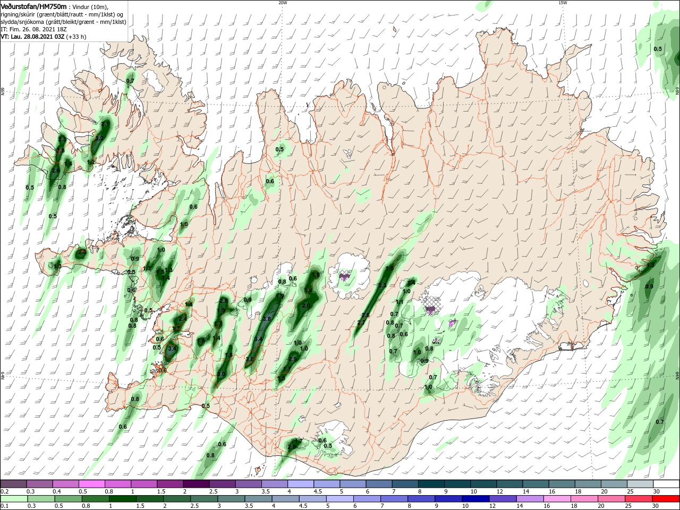Pick the 7 swatch in upper legend row
680x510 pixels.
[x=405, y=484]
